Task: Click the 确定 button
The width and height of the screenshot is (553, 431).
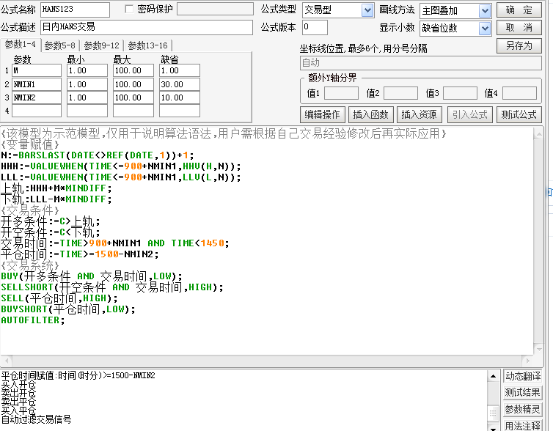Action: [519, 10]
